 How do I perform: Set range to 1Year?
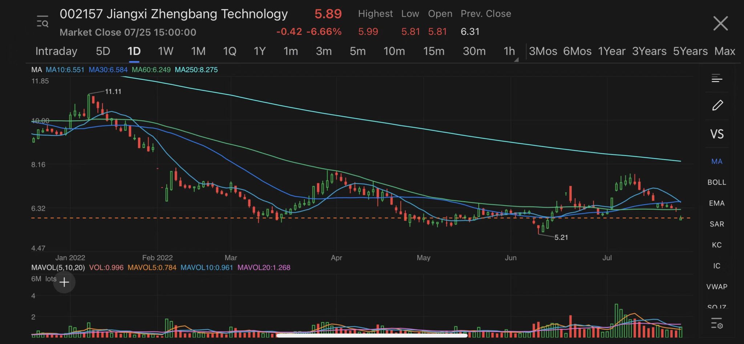612,51
